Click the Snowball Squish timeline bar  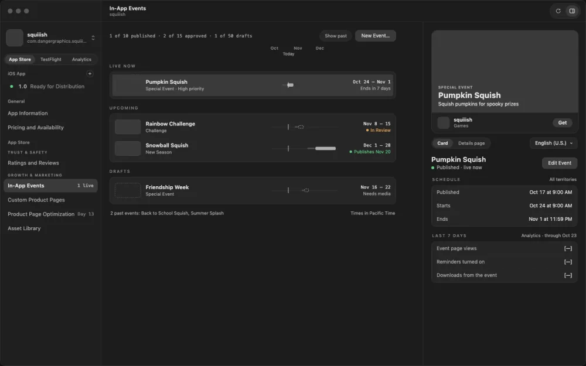coord(325,148)
